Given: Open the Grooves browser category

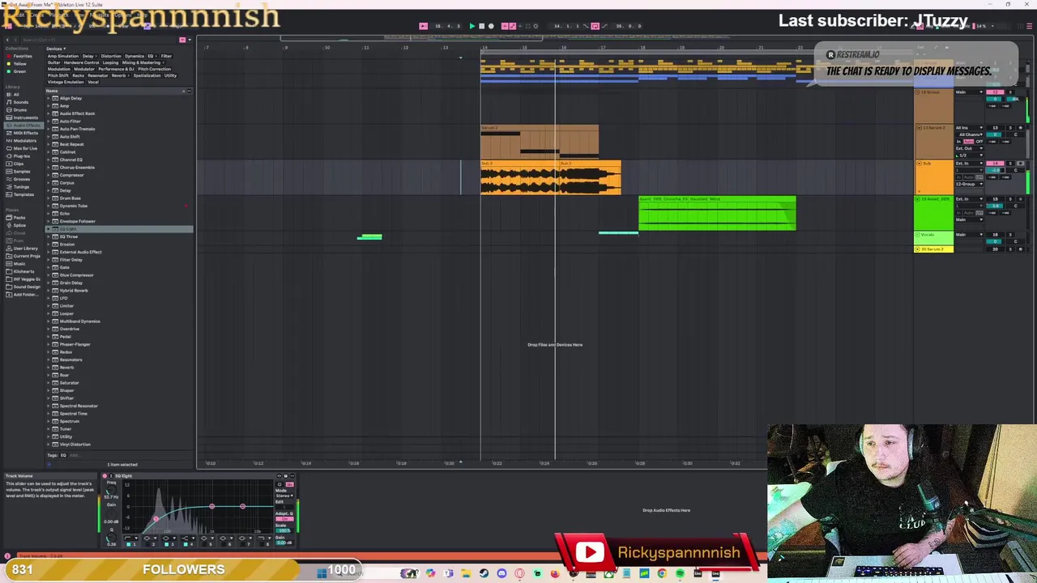Looking at the screenshot, I should [x=22, y=179].
